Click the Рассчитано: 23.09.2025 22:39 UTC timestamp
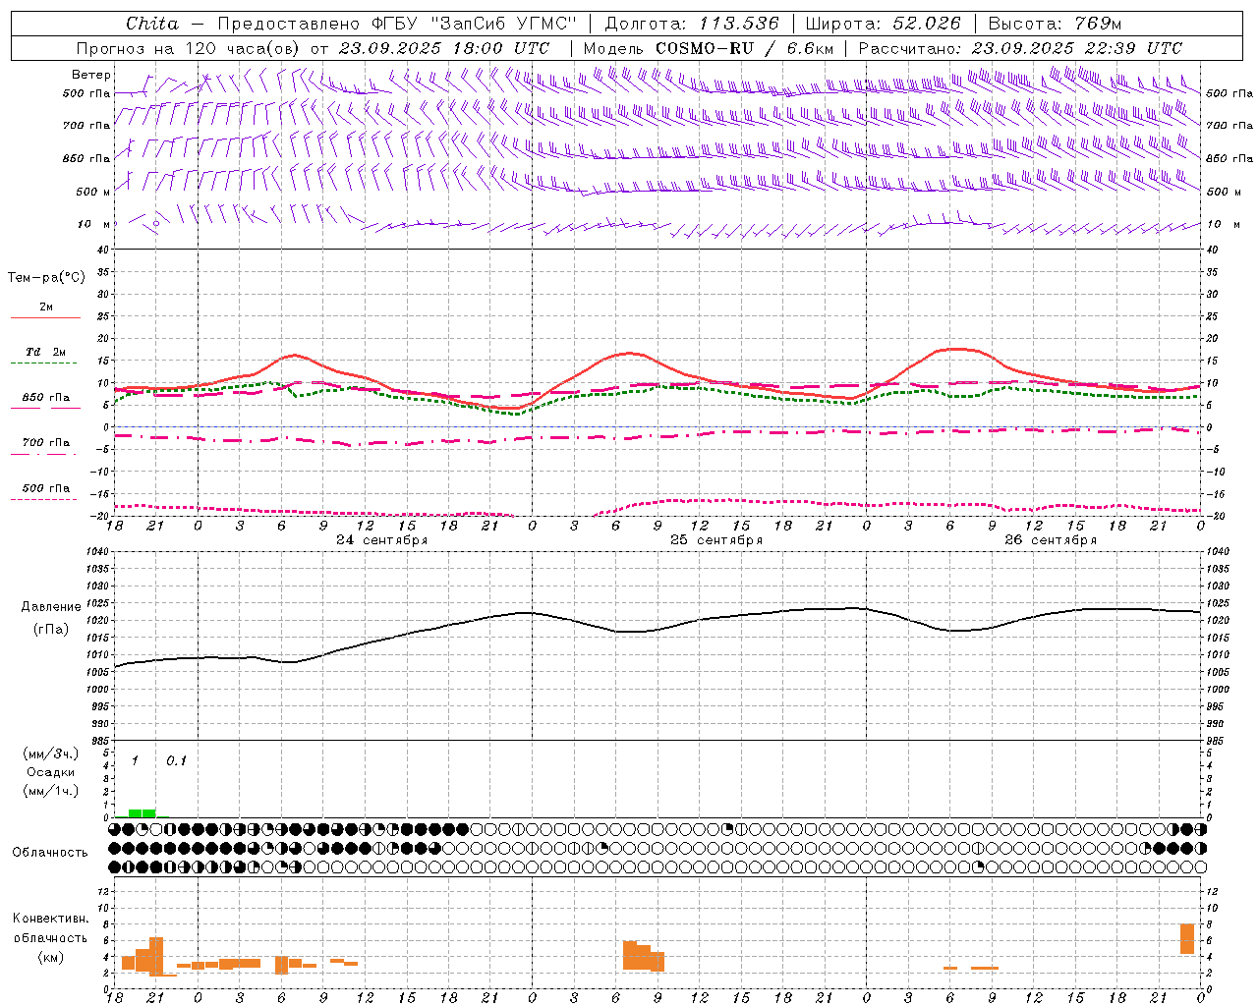1258x1006 pixels. 1020,48
